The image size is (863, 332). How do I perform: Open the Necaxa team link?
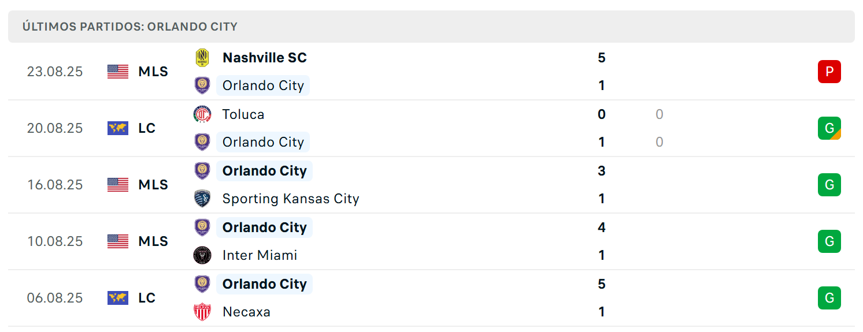(246, 312)
